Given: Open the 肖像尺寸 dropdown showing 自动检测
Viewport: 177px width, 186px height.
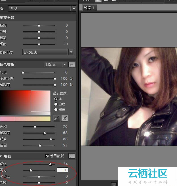Looking at the screenshot, I should 45,52.
